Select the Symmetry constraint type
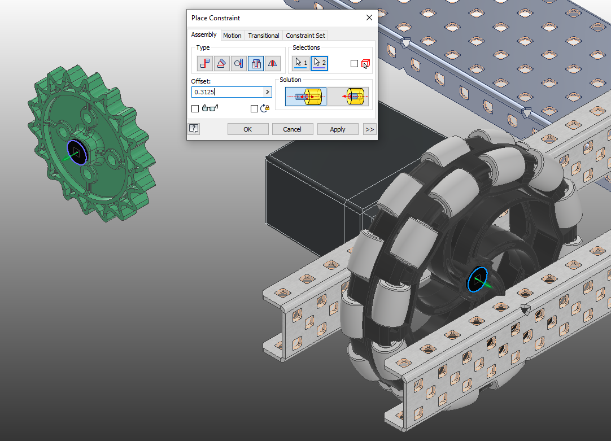The width and height of the screenshot is (611, 441). pyautogui.click(x=272, y=63)
